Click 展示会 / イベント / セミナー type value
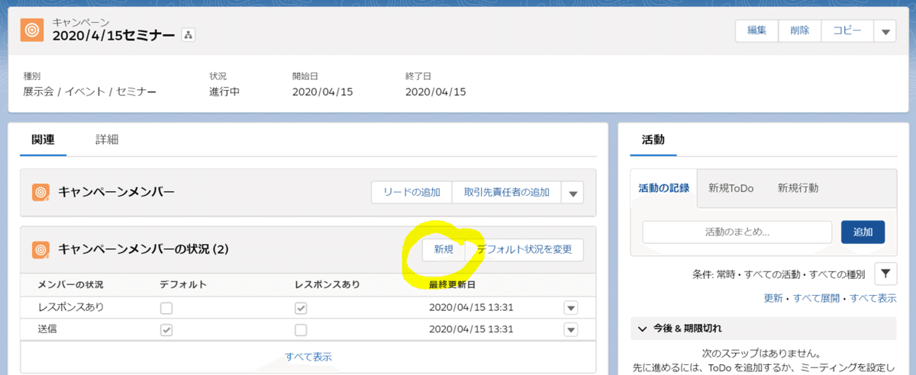Image resolution: width=916 pixels, height=375 pixels. coord(90,92)
